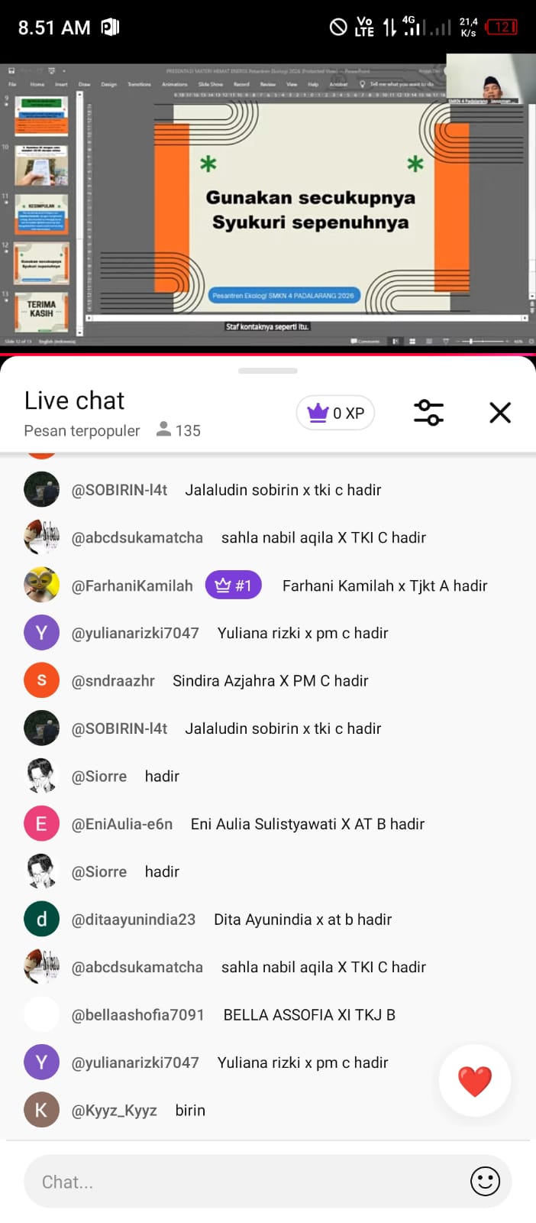Screen dimensions: 536x1223
Task: Tap the crown 0 XP badge
Action: [x=335, y=413]
